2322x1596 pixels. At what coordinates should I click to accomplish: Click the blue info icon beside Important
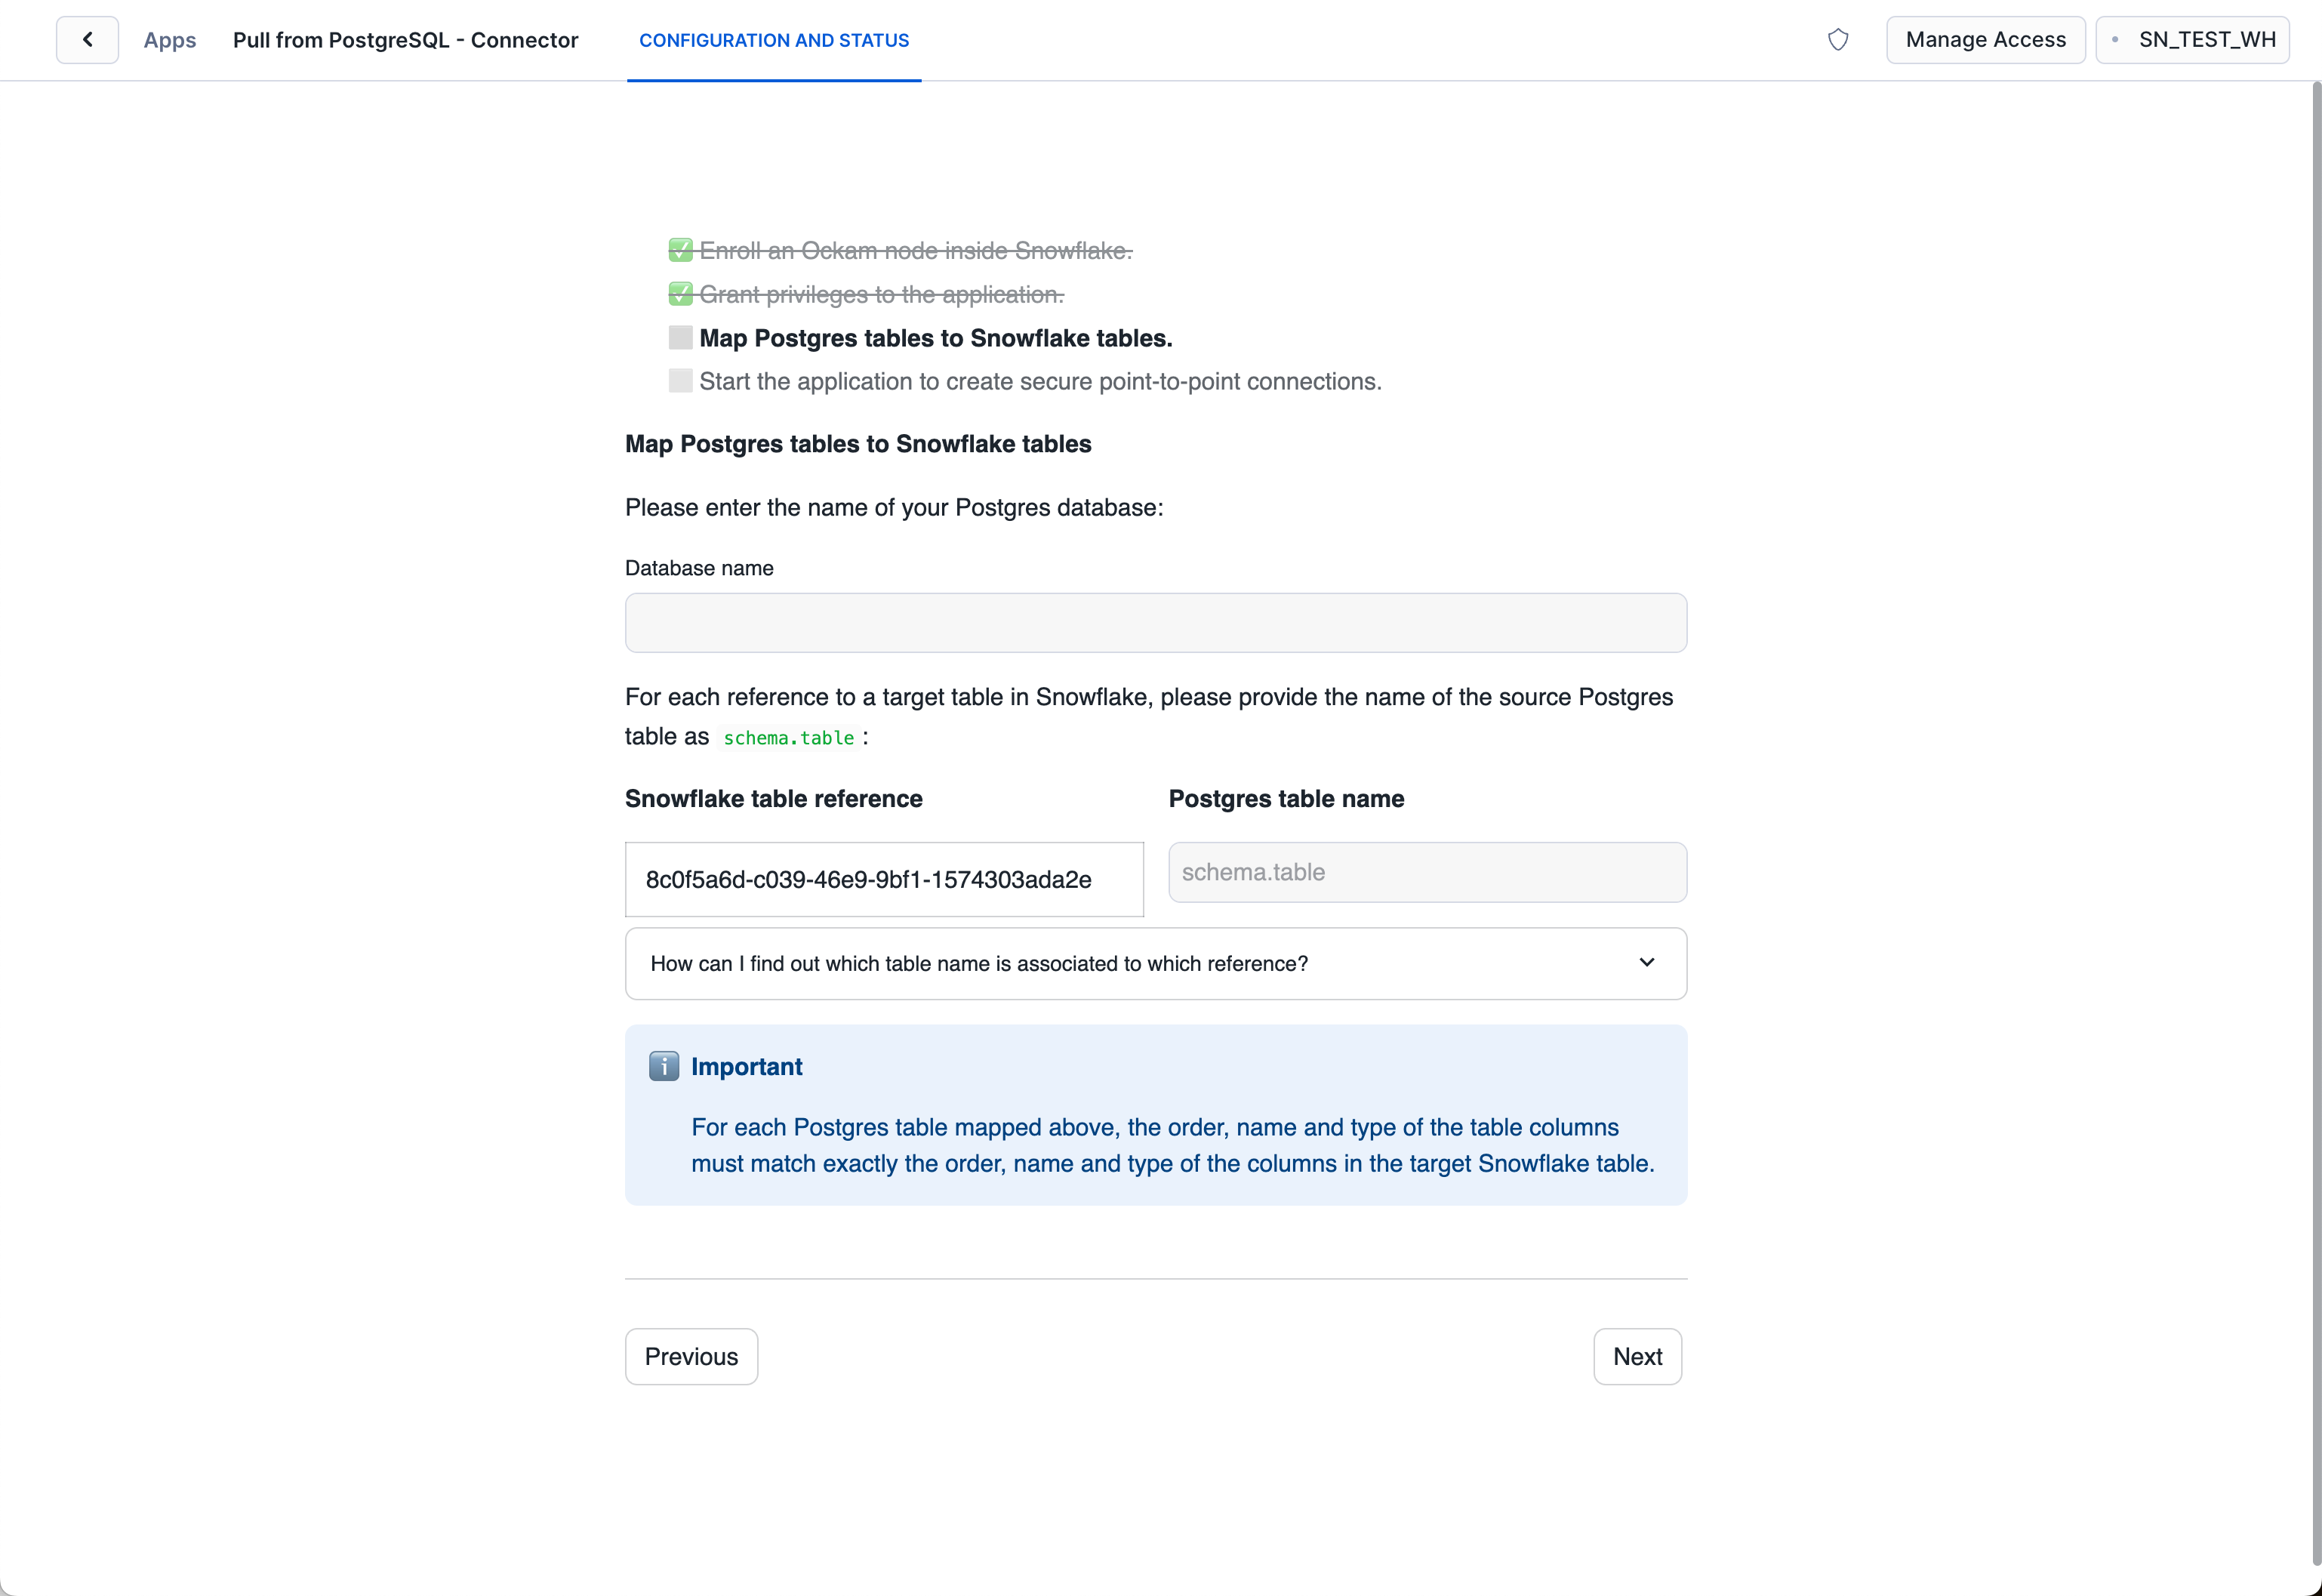(664, 1066)
